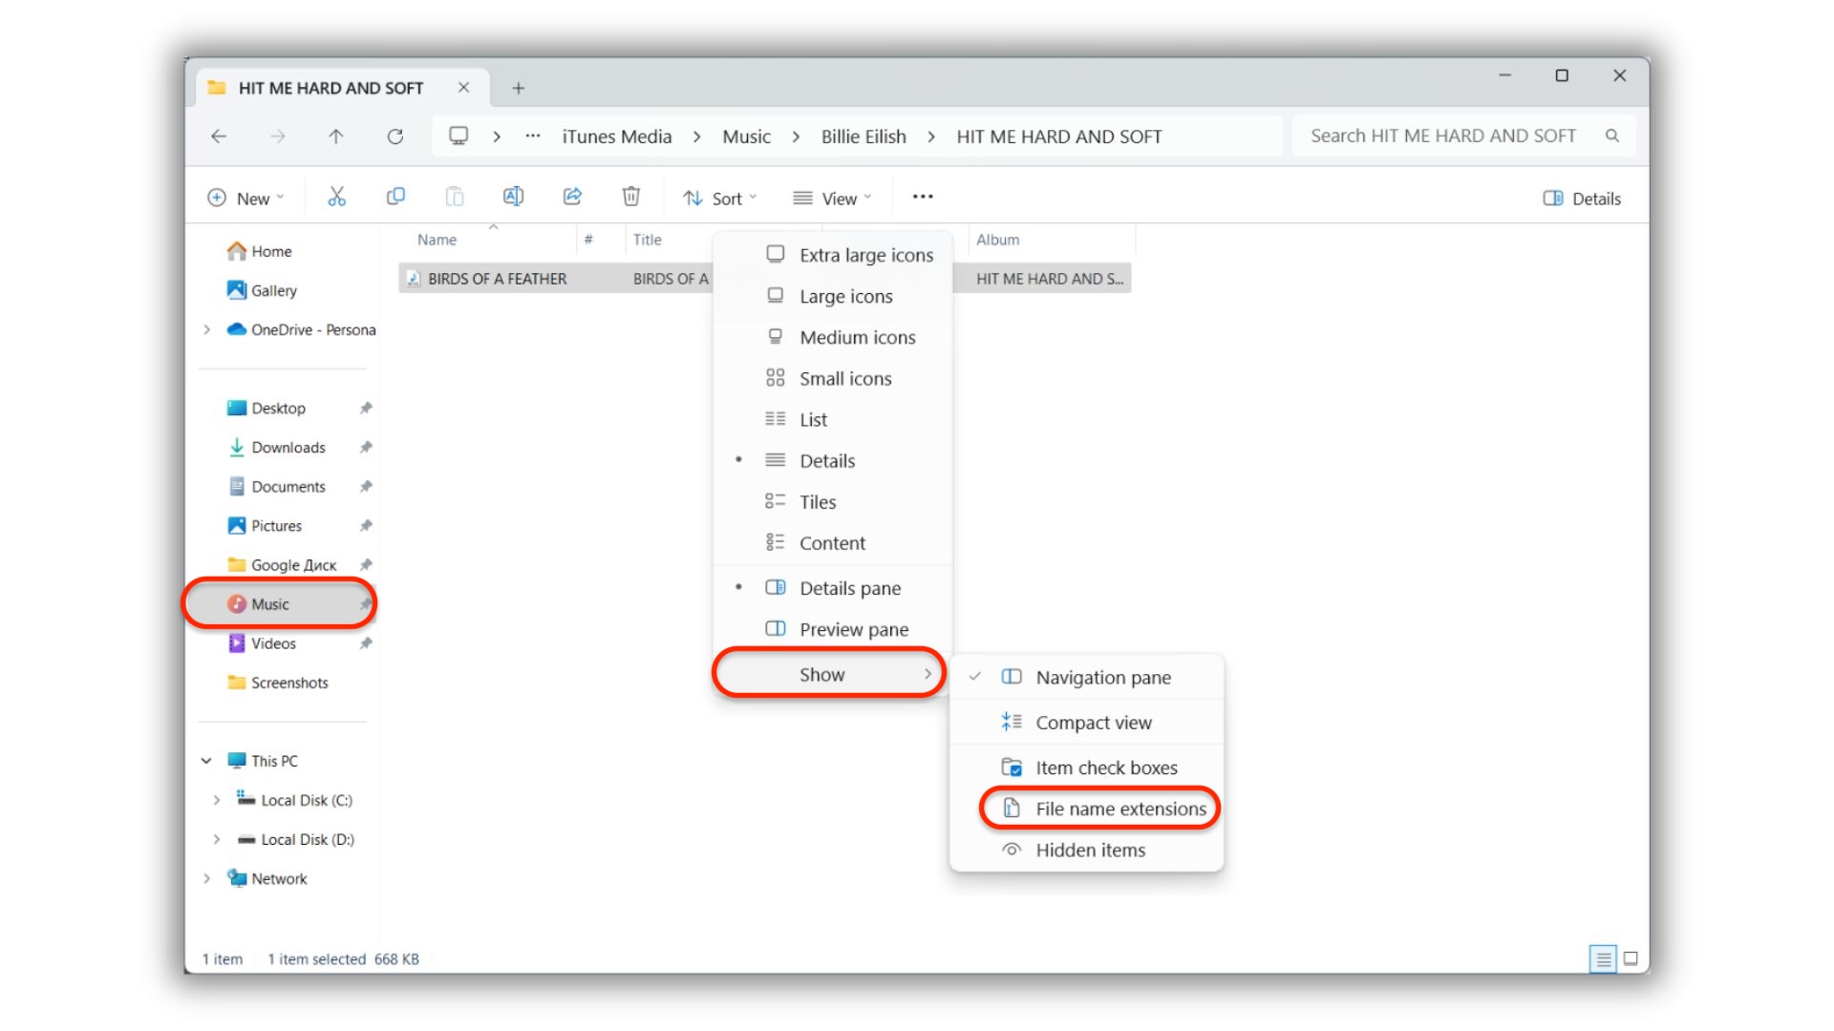This screenshot has height=1031, width=1834.
Task: Go to iTunes Media in breadcrumb
Action: (x=616, y=136)
